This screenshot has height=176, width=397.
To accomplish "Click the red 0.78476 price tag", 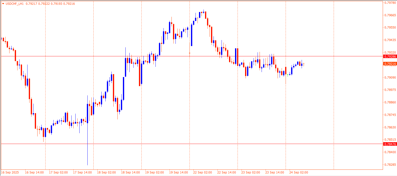I will click(x=390, y=144).
